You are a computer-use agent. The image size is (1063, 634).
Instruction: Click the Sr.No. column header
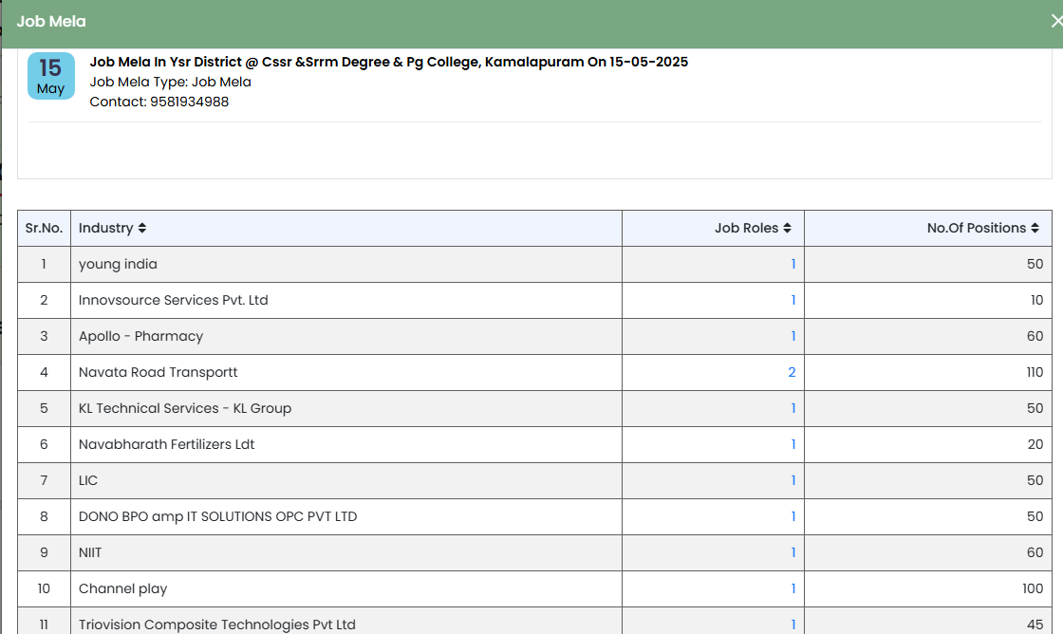coord(44,229)
